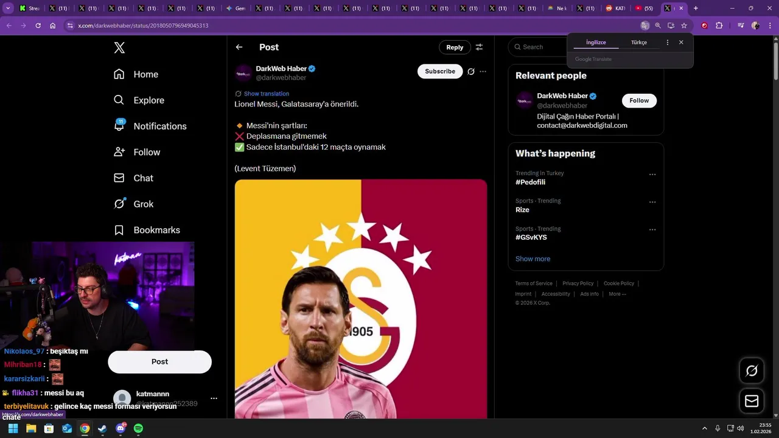Switch to the KAT browser tab
Screen dimensions: 779x438
pos(616,9)
